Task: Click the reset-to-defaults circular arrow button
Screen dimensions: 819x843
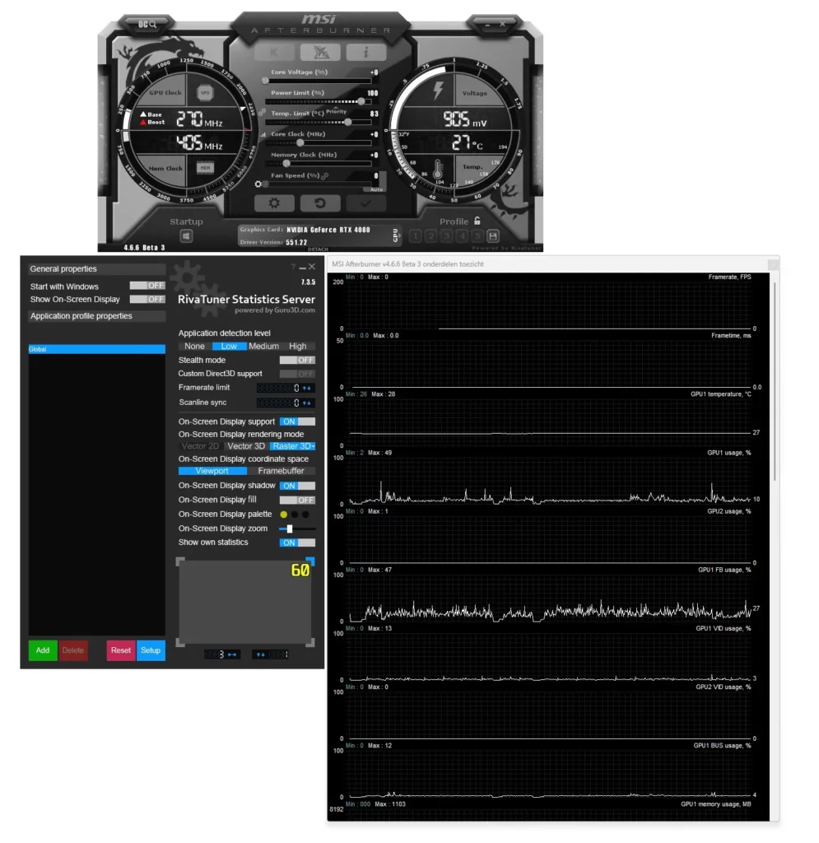Action: click(318, 203)
